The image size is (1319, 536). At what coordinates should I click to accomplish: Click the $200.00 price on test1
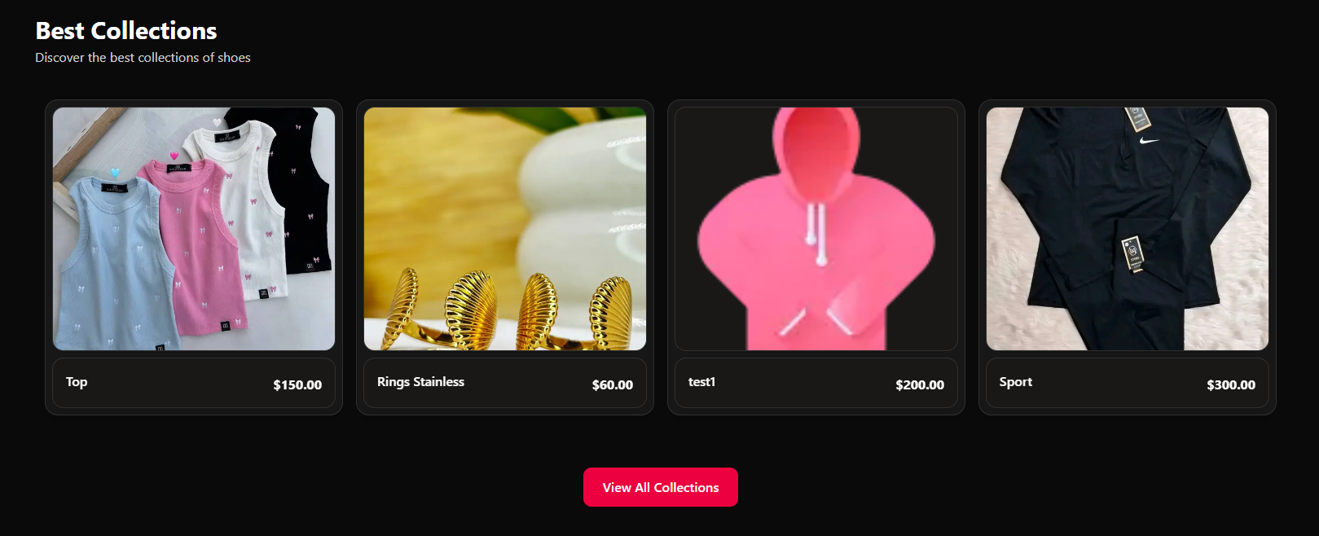click(x=920, y=385)
